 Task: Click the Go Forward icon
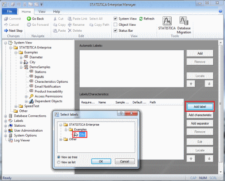[29, 24]
